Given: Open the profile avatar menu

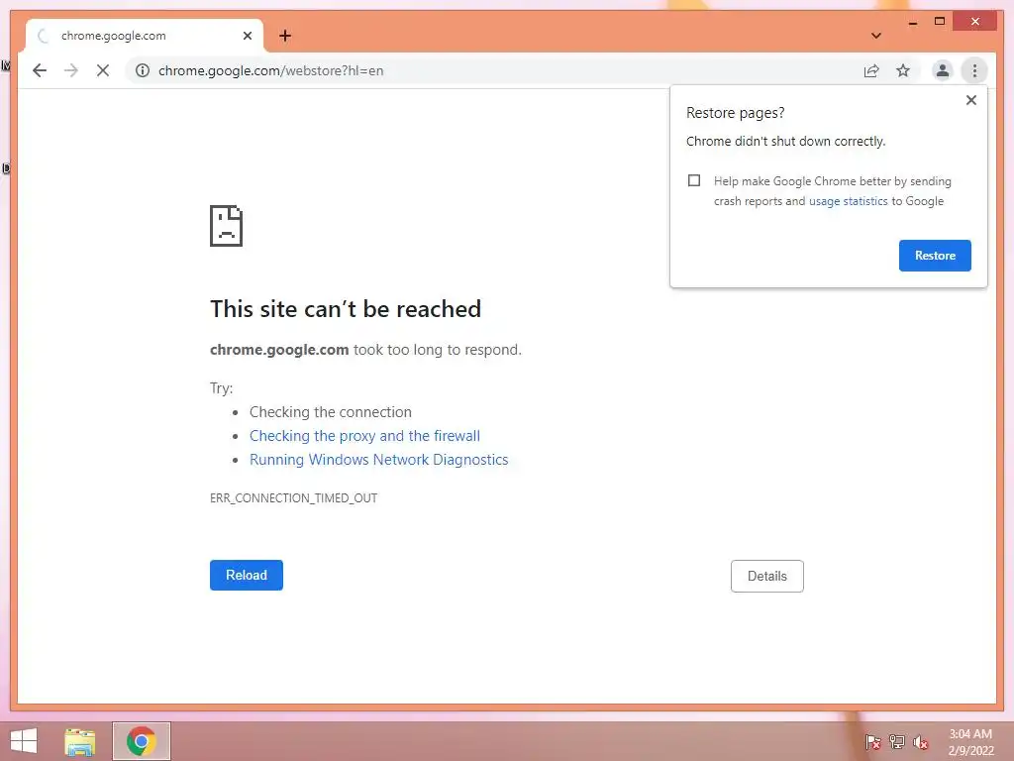Looking at the screenshot, I should (x=943, y=70).
